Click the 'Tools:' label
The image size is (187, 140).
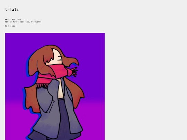pos(8,22)
